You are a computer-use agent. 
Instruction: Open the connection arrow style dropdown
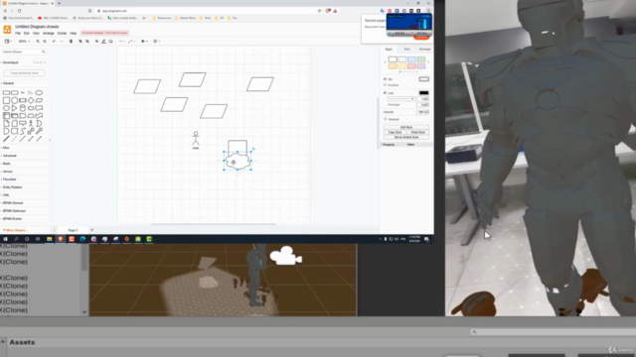pos(121,42)
